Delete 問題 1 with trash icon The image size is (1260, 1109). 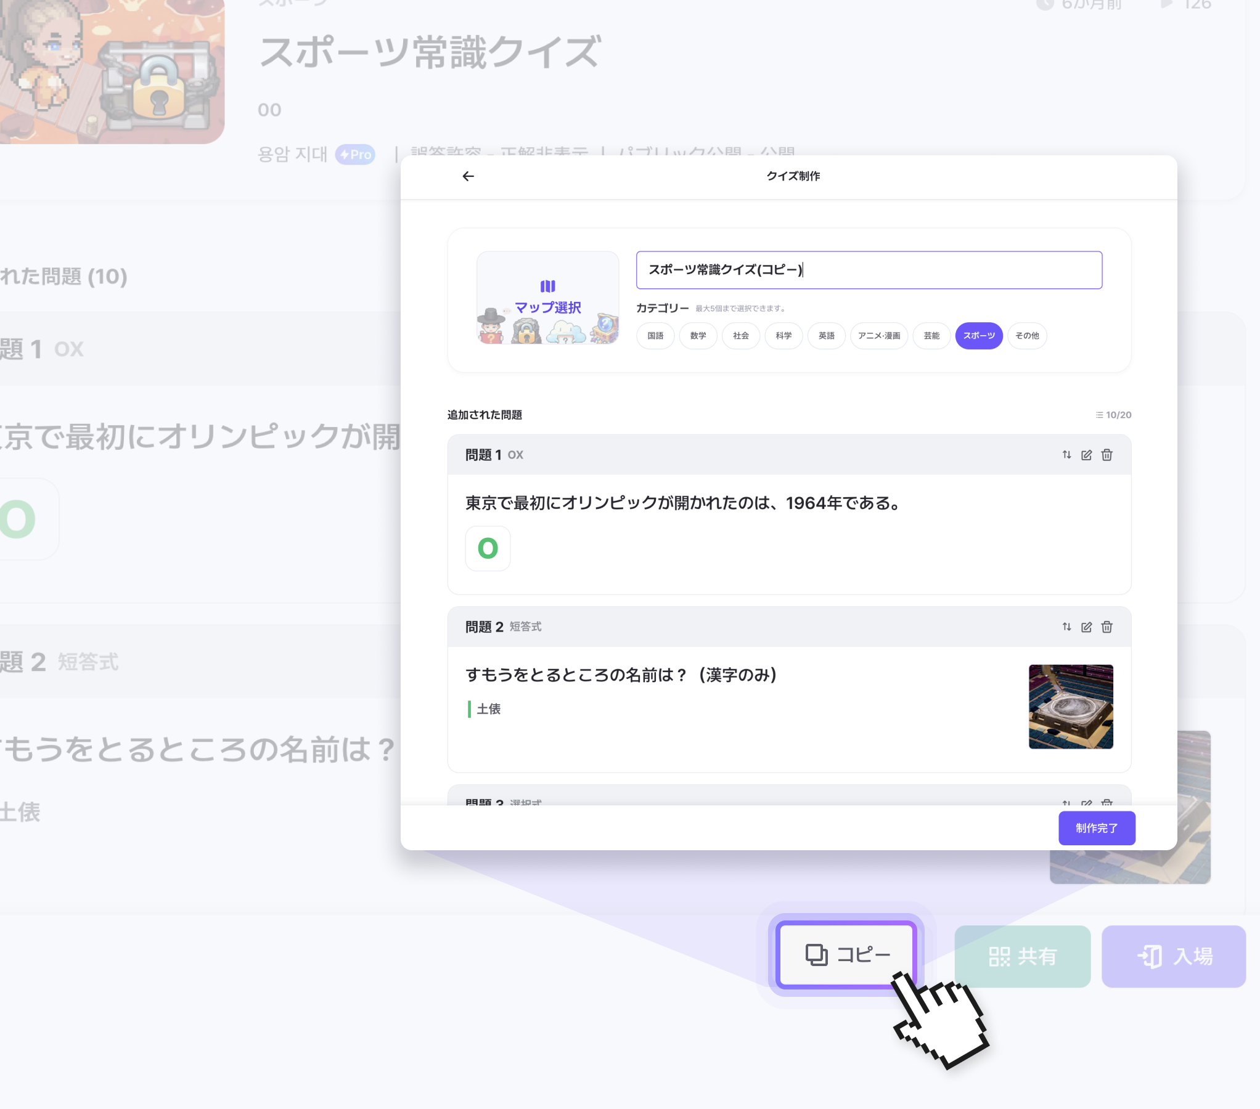click(x=1107, y=455)
